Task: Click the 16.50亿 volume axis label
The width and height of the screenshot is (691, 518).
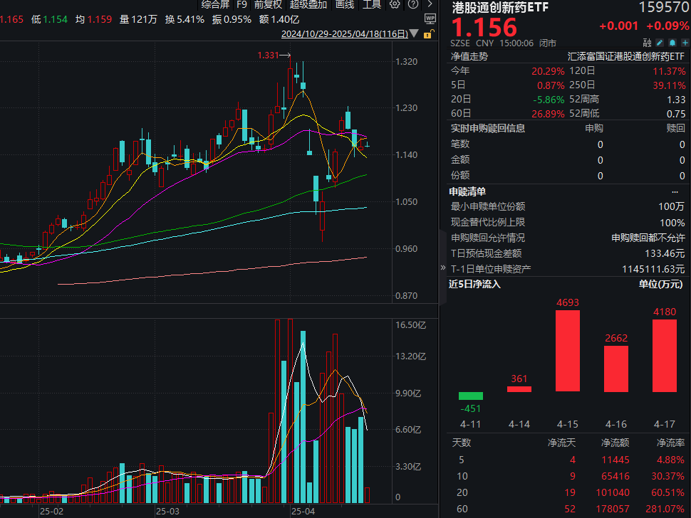Action: [x=411, y=325]
